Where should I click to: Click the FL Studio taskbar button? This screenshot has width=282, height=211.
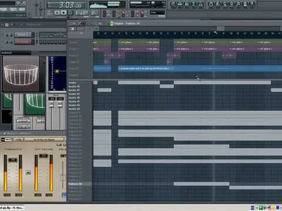12,207
